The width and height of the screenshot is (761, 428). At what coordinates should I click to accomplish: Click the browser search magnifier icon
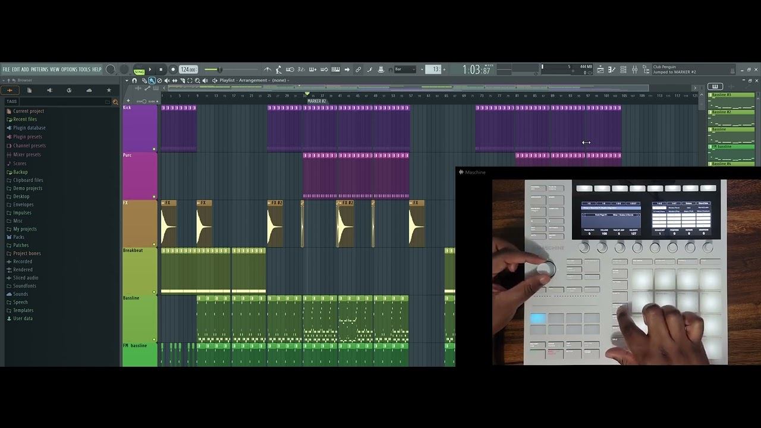click(x=115, y=102)
